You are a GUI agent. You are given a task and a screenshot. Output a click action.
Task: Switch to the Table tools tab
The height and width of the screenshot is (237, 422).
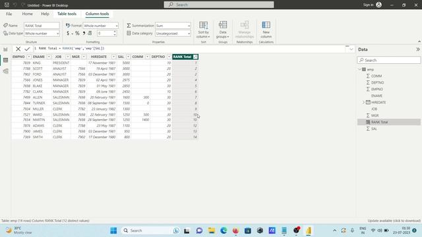(67, 14)
